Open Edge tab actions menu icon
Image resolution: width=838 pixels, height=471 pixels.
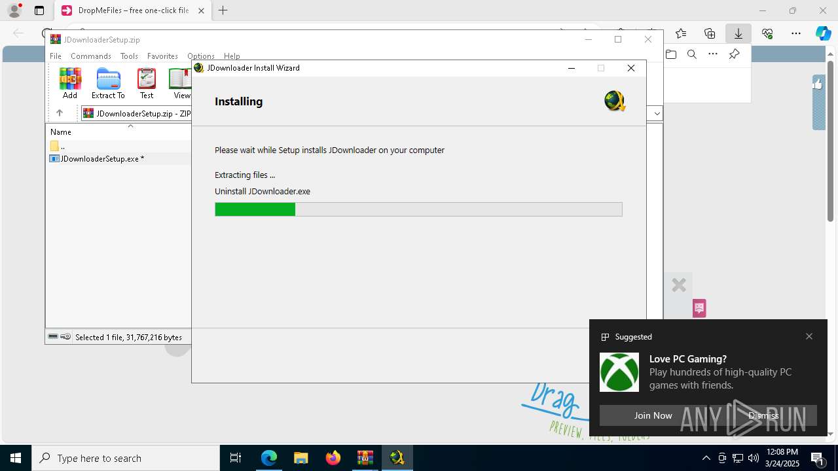(39, 10)
